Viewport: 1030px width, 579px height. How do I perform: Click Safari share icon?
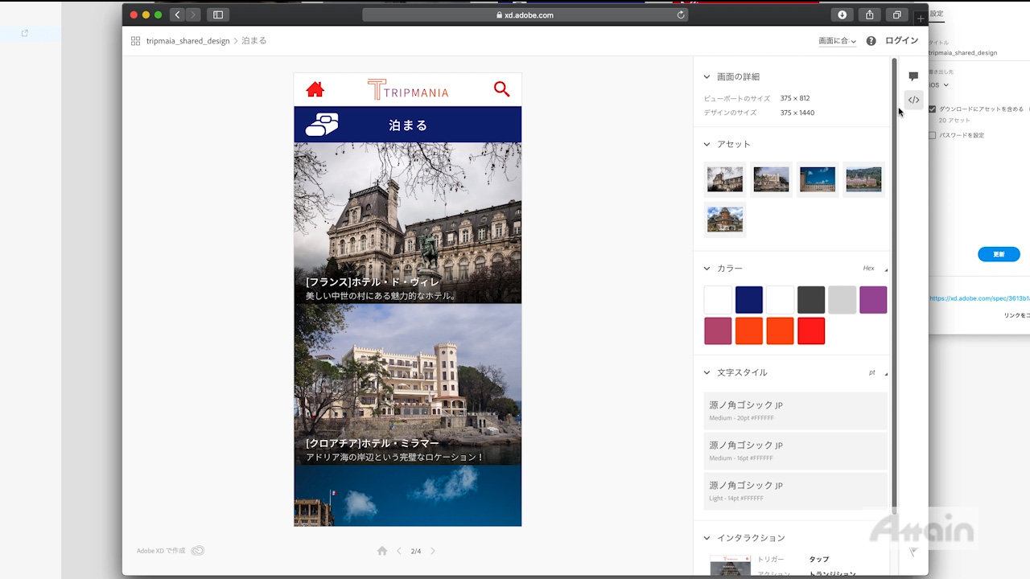coord(869,14)
